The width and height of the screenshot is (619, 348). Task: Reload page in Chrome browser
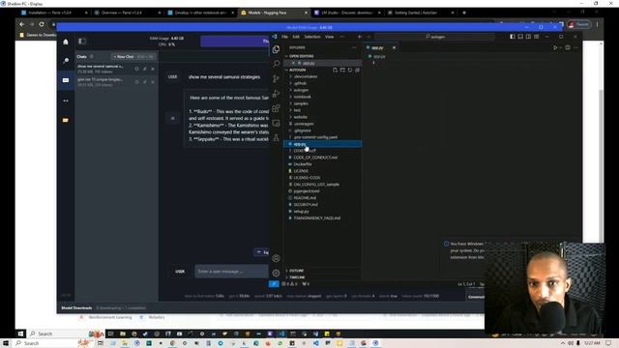click(x=42, y=24)
